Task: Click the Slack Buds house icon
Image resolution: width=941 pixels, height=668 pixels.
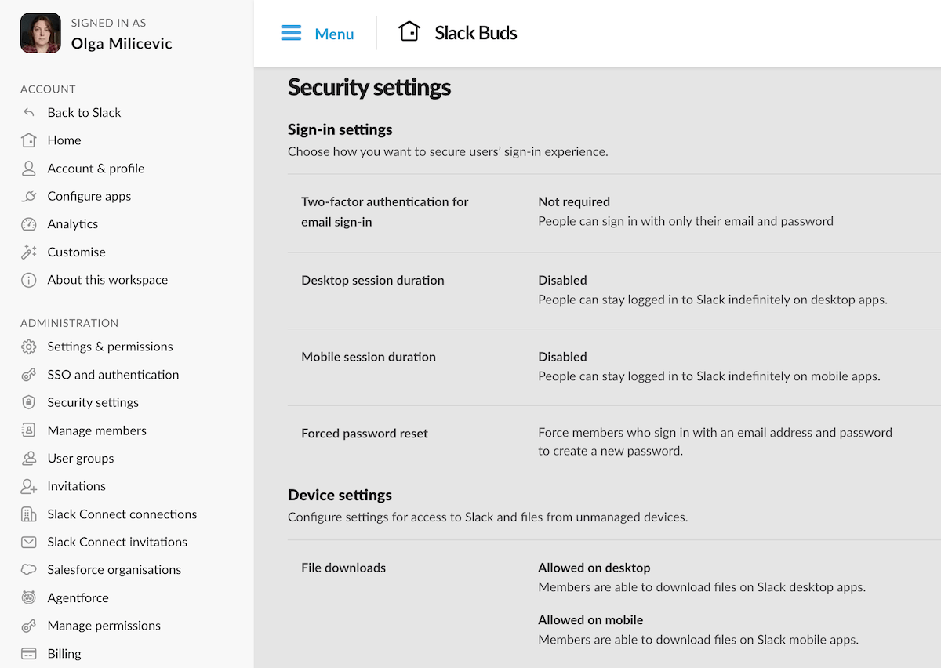Action: (409, 32)
